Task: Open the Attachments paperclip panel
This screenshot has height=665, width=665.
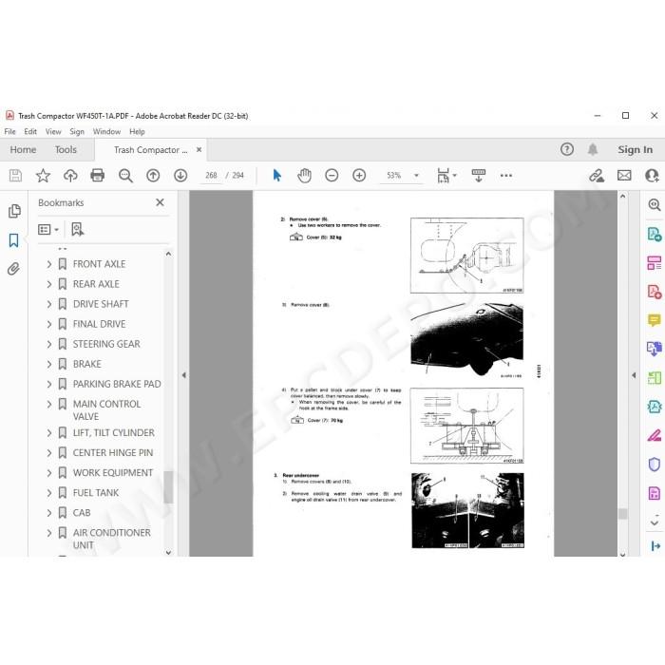Action: (x=13, y=269)
